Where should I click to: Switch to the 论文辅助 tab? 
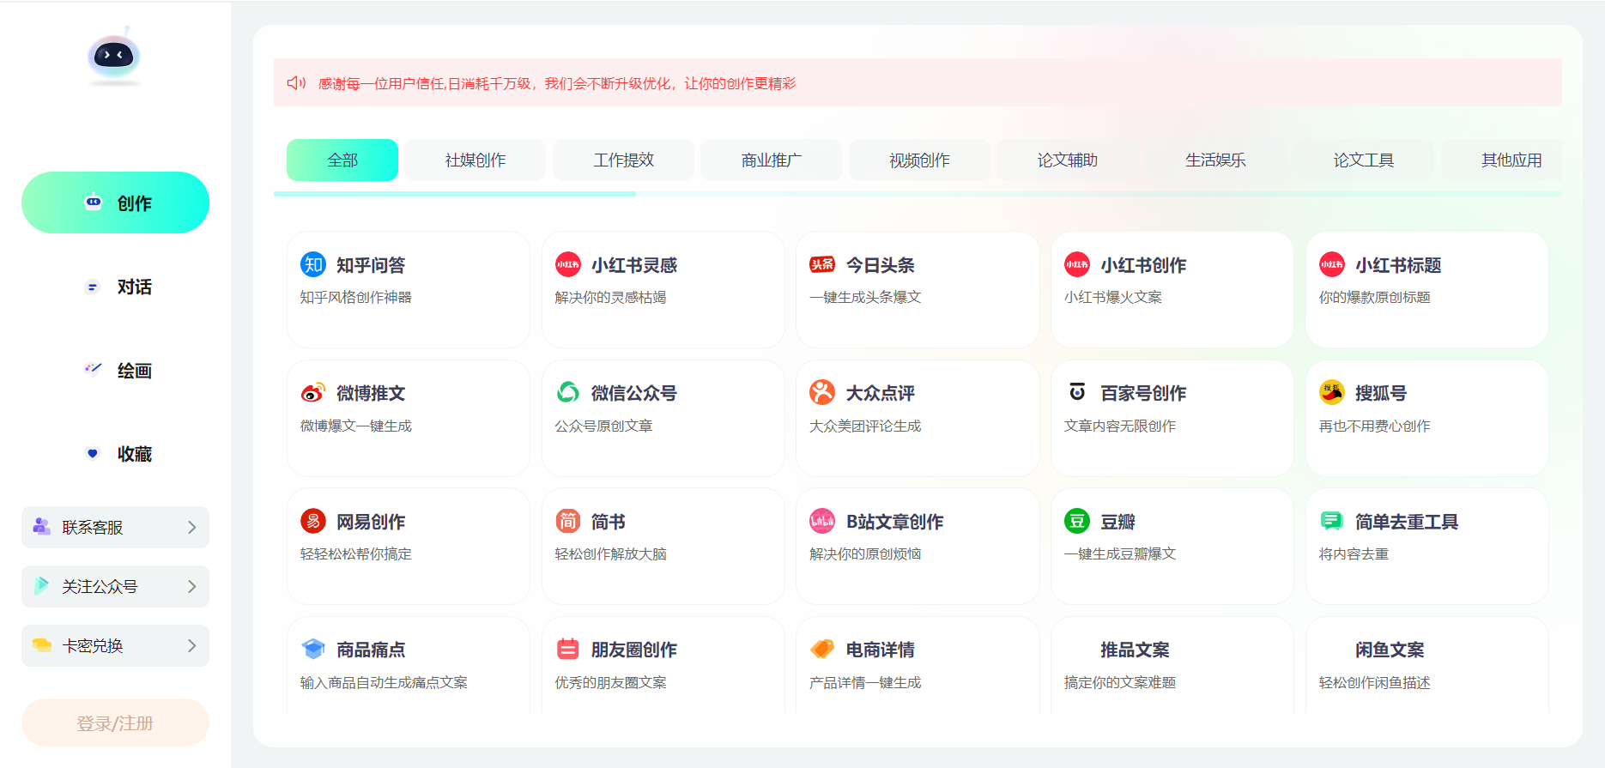(1068, 160)
